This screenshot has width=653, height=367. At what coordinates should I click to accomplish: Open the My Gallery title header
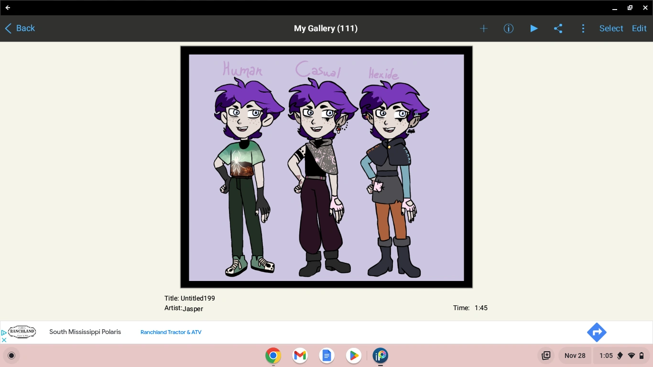pyautogui.click(x=326, y=28)
